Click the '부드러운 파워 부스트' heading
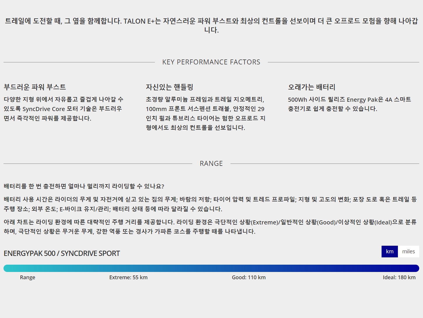 35,87
